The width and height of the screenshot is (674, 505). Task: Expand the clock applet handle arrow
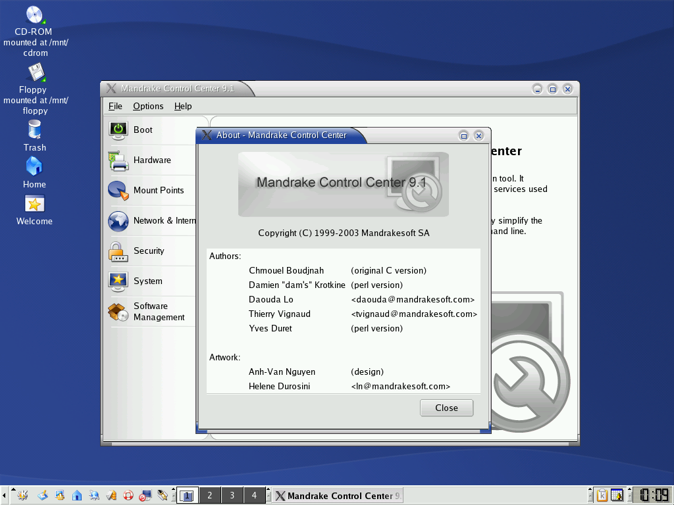[630, 489]
